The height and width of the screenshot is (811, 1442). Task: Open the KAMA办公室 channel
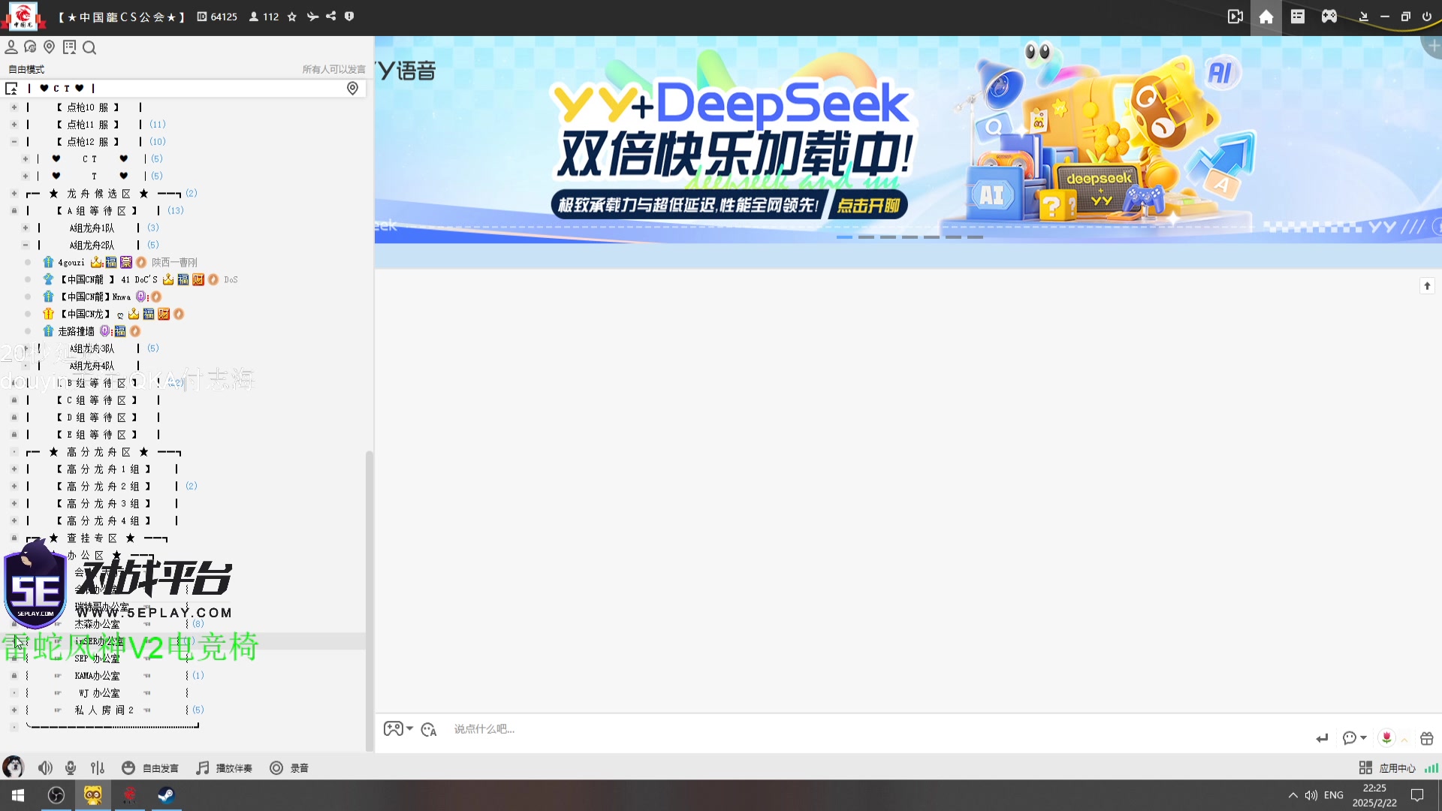97,676
